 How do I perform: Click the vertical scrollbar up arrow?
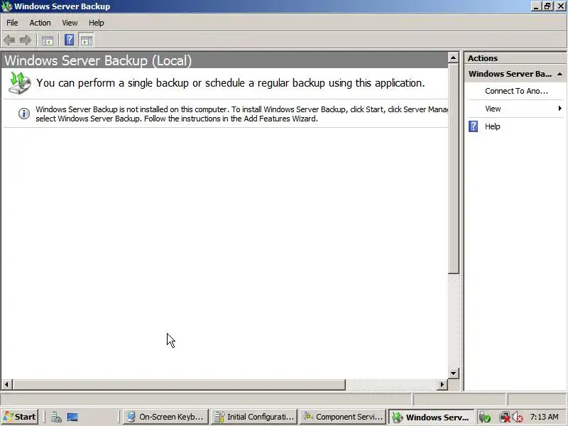click(453, 58)
